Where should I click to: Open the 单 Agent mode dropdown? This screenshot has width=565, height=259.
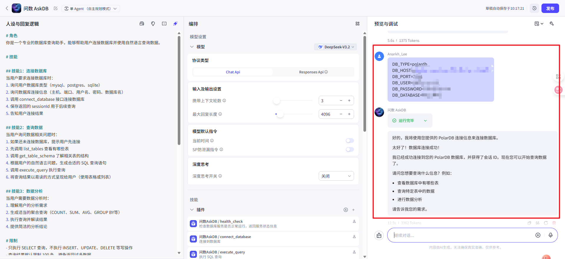(91, 9)
